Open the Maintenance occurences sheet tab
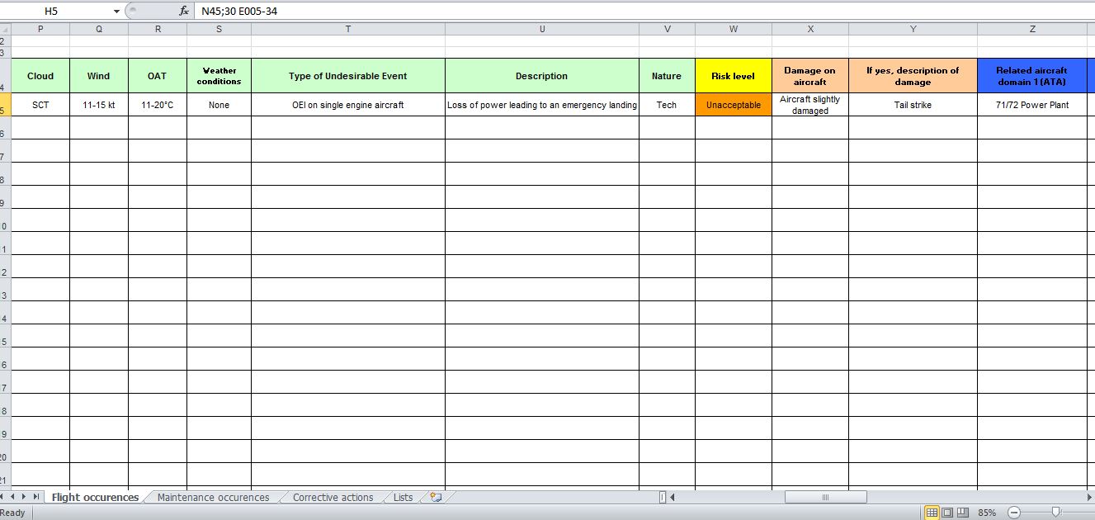This screenshot has width=1095, height=520. [x=213, y=497]
